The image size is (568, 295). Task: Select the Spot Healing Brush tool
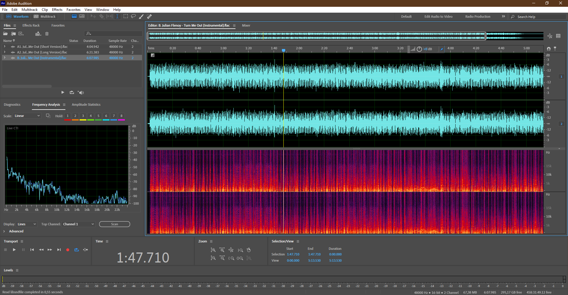coord(149,17)
